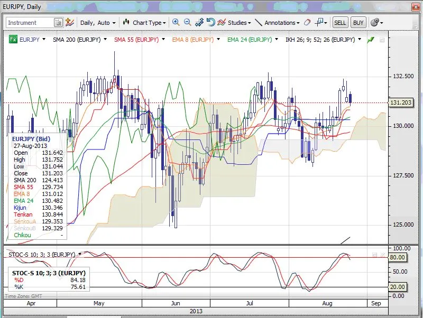Image resolution: width=423 pixels, height=318 pixels.
Task: Click the BUY button
Action: point(358,23)
